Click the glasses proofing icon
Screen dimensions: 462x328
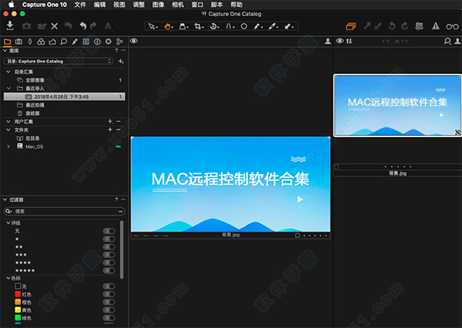(x=452, y=26)
